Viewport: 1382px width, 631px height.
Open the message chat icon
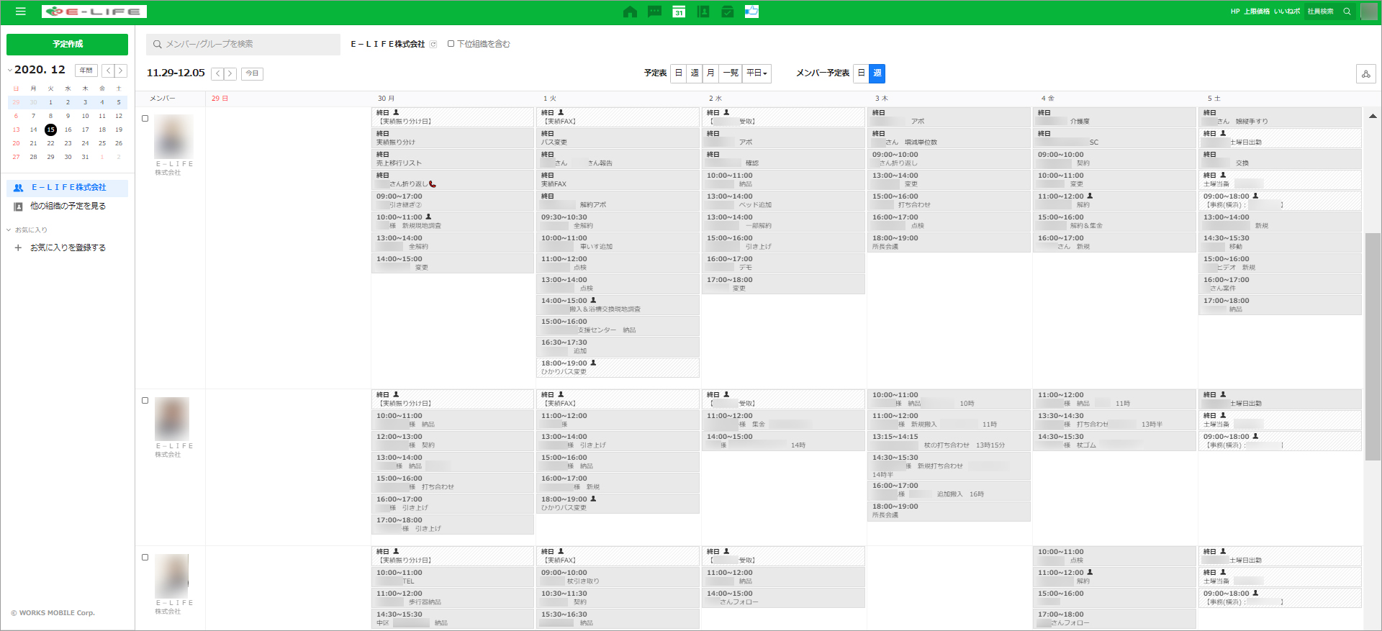[x=654, y=12]
